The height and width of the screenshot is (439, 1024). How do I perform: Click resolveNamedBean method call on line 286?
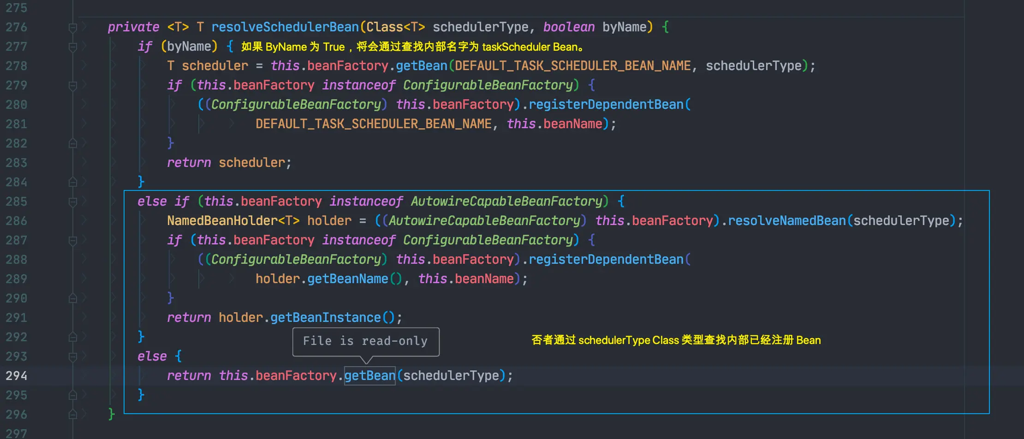[787, 221]
